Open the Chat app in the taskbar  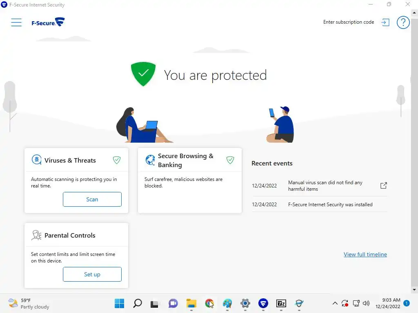click(173, 303)
